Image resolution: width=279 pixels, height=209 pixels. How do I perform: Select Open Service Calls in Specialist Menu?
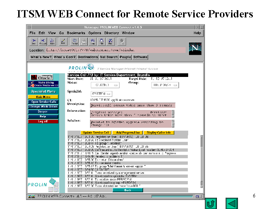pyautogui.click(x=43, y=102)
